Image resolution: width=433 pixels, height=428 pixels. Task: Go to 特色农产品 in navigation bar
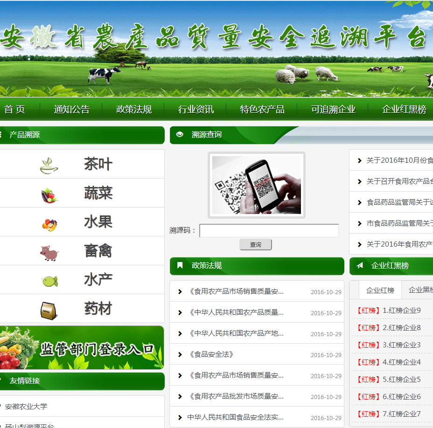pyautogui.click(x=262, y=110)
